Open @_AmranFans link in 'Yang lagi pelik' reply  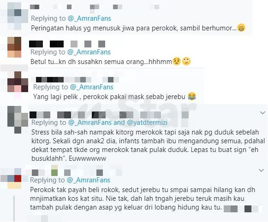point(92,87)
